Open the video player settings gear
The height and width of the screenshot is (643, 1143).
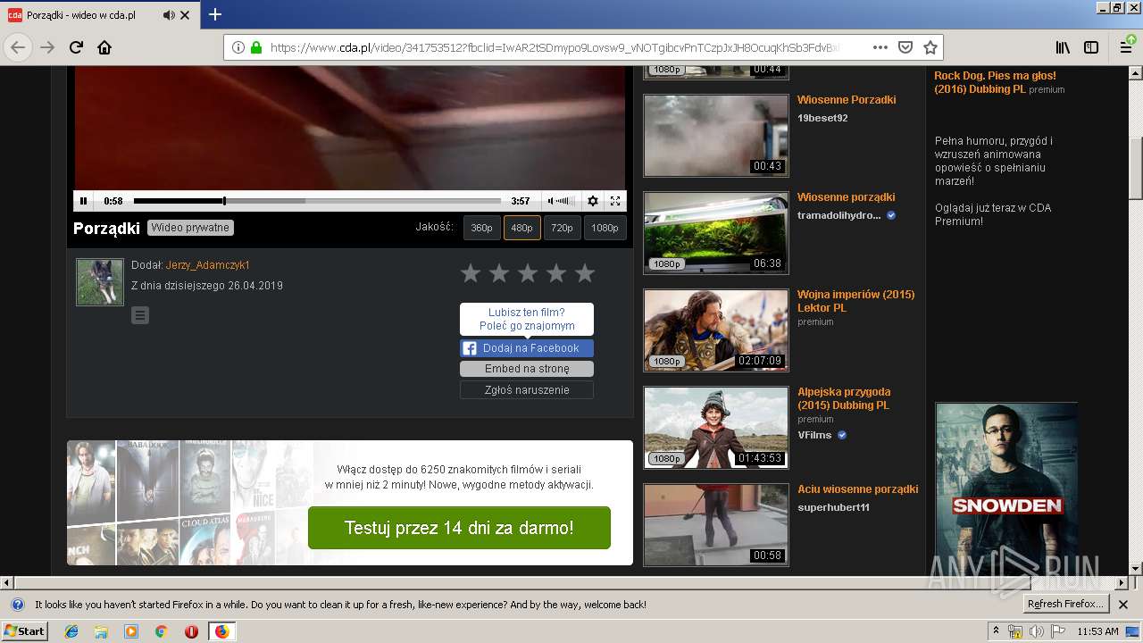coord(592,201)
